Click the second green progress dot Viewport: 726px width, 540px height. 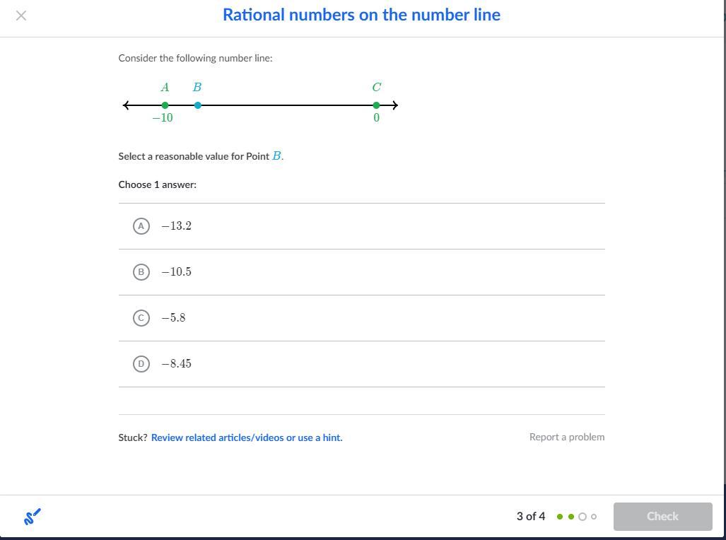point(571,517)
